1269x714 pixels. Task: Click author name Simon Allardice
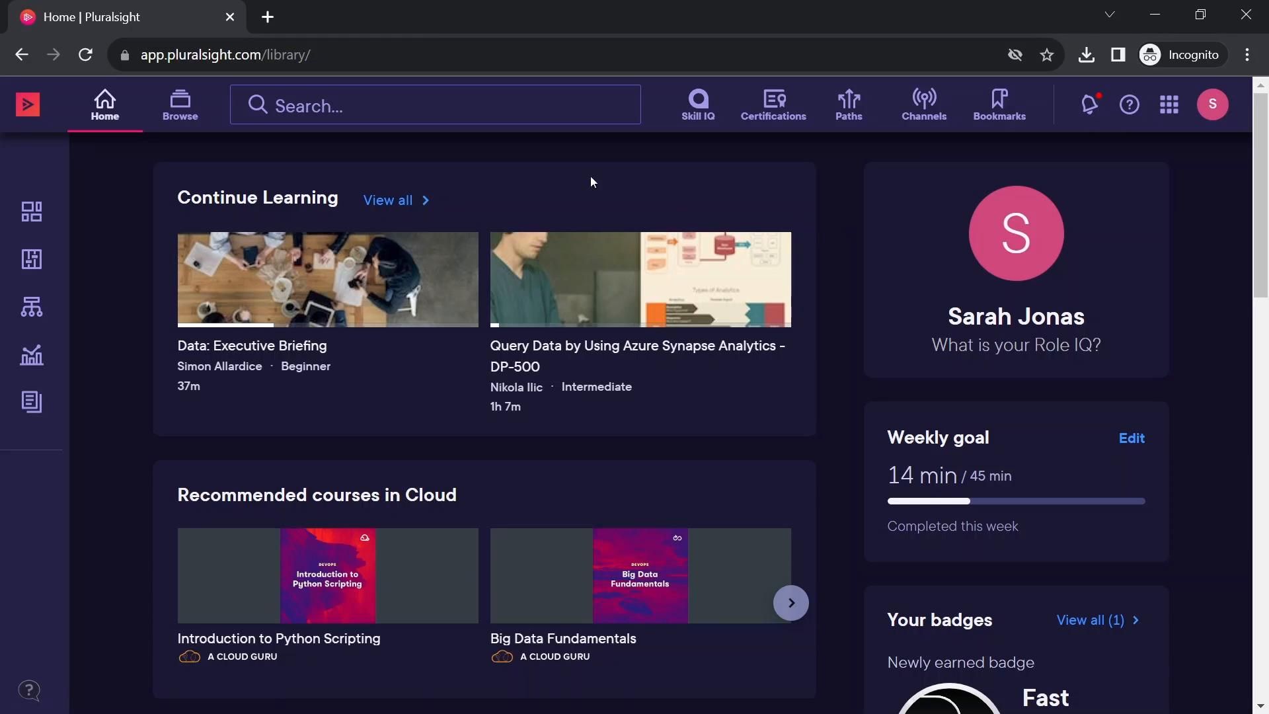point(219,366)
